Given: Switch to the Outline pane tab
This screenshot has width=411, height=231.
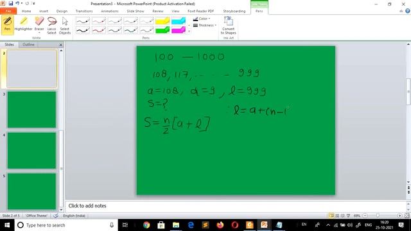Looking at the screenshot, I should pyautogui.click(x=28, y=44).
